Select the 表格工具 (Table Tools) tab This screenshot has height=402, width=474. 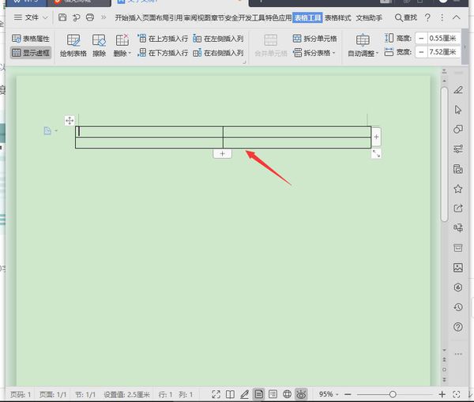click(x=308, y=18)
